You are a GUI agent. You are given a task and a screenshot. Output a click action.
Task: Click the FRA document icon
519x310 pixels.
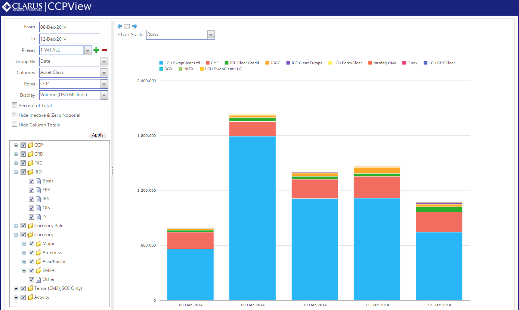(x=38, y=190)
